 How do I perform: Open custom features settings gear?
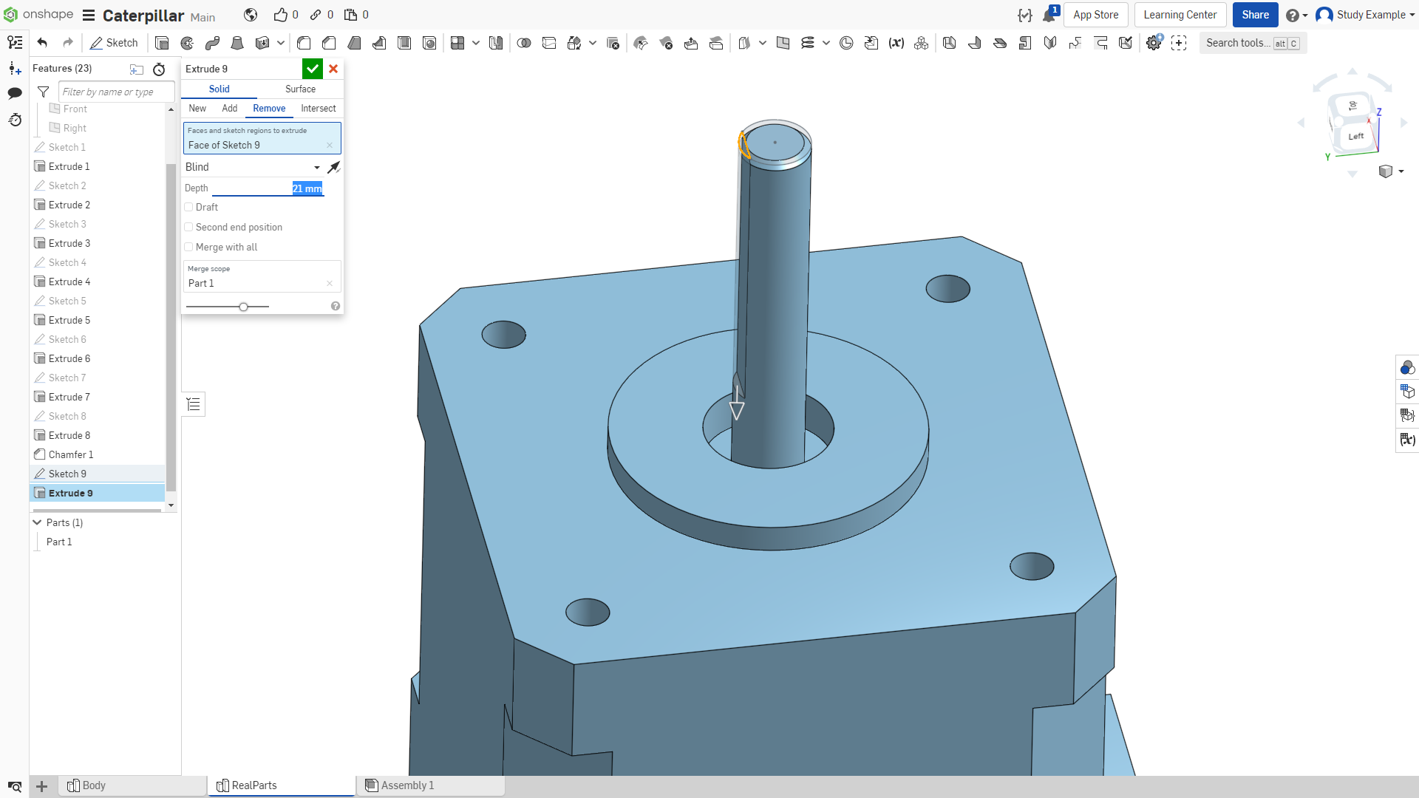1154,43
